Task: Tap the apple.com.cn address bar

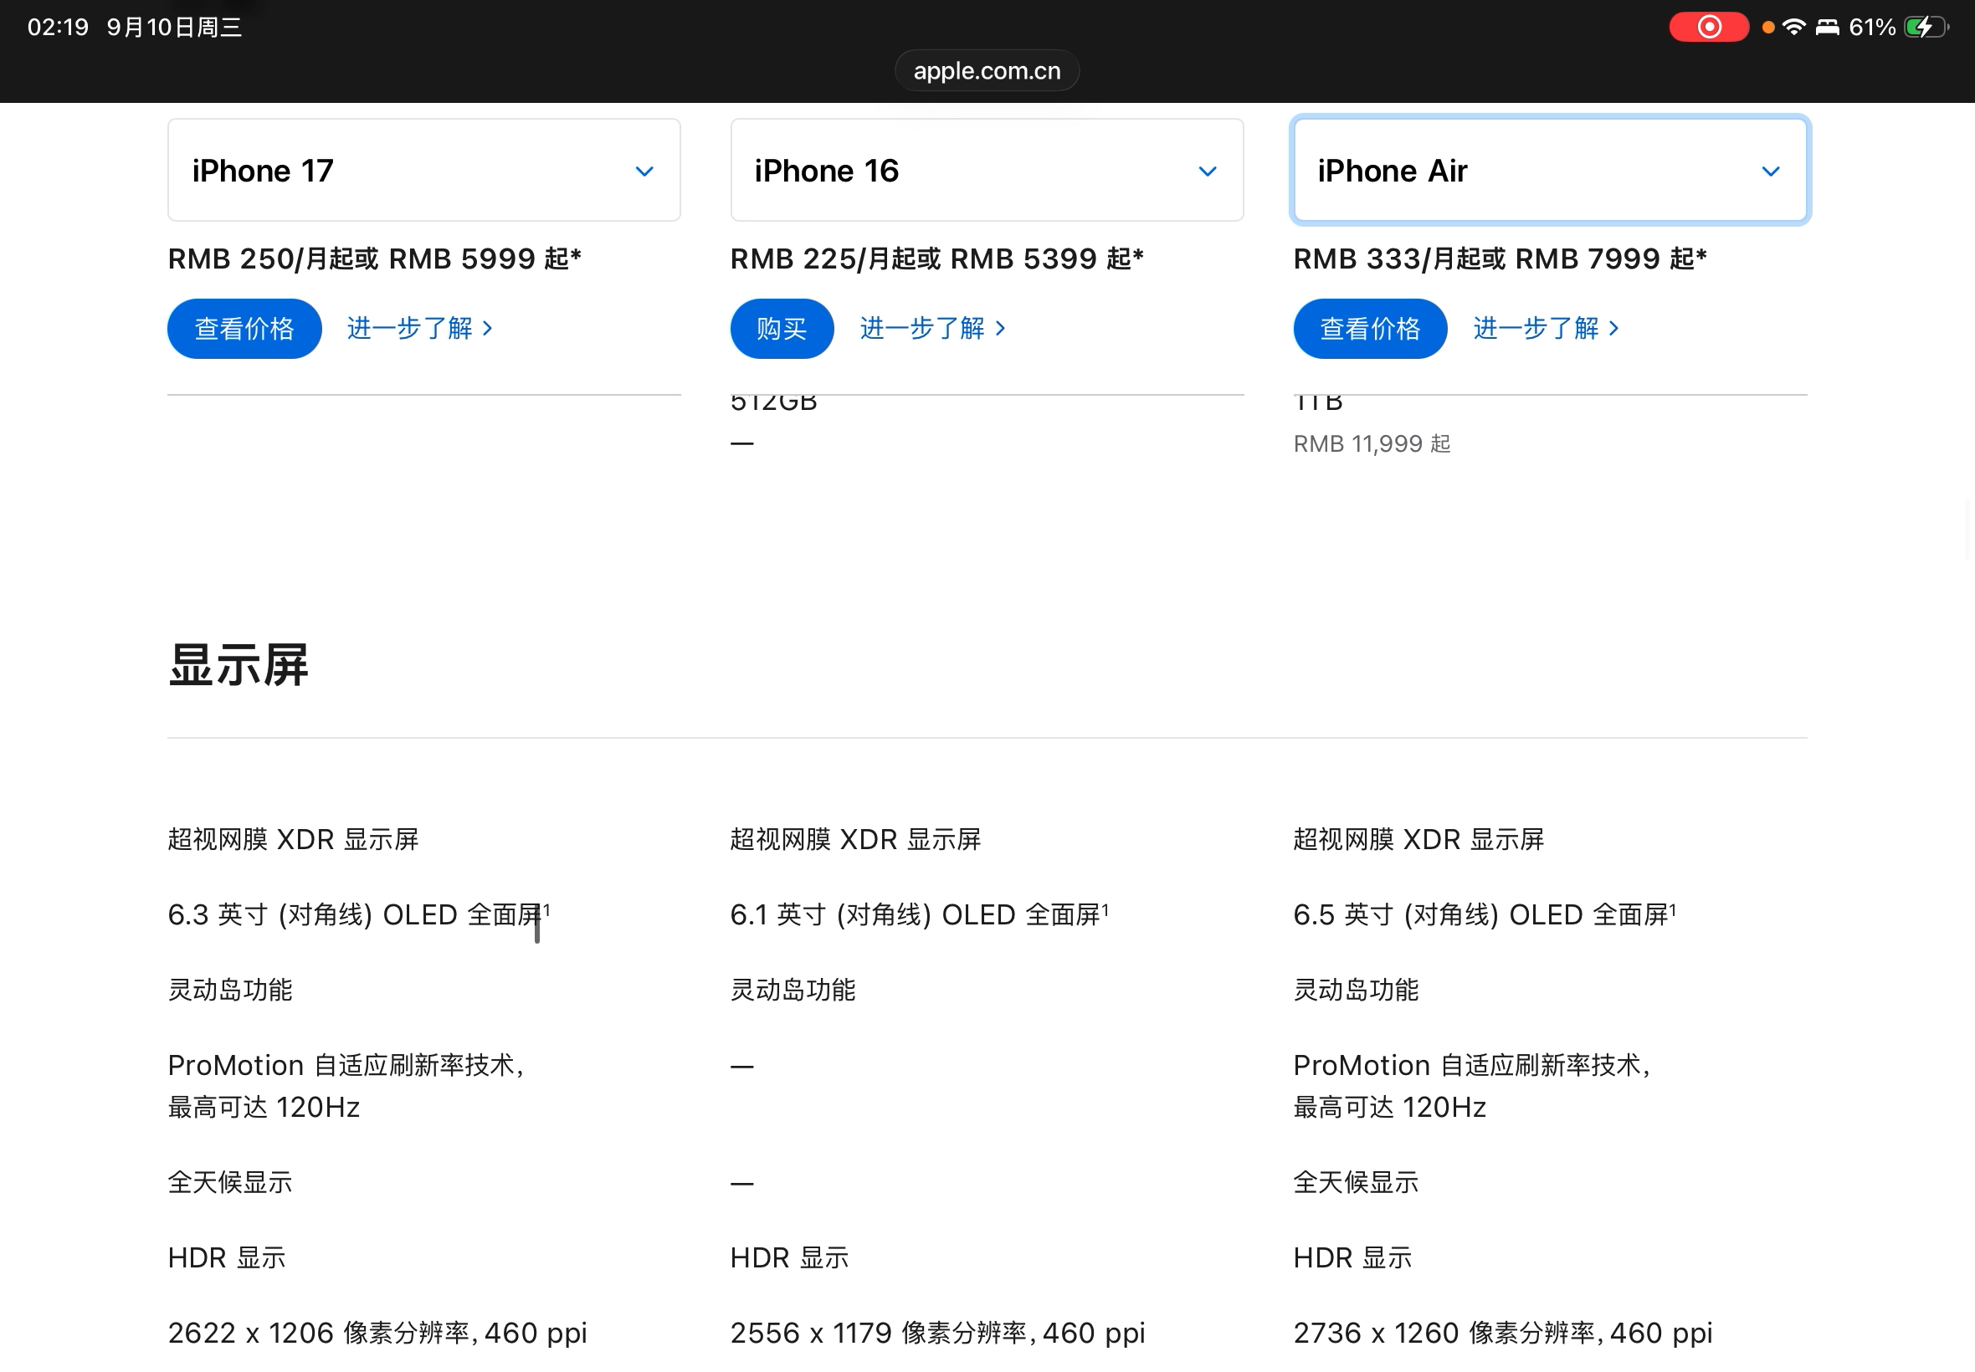Action: click(987, 70)
